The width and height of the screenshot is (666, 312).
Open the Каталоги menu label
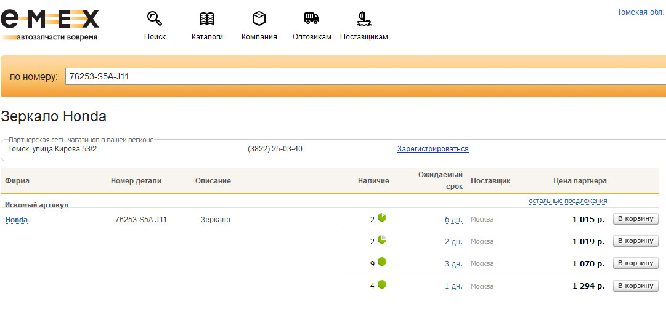click(x=207, y=37)
